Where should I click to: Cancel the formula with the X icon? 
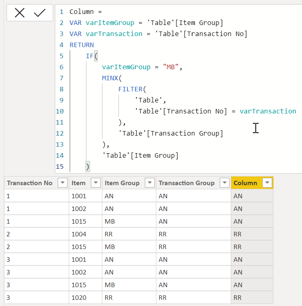20,13
